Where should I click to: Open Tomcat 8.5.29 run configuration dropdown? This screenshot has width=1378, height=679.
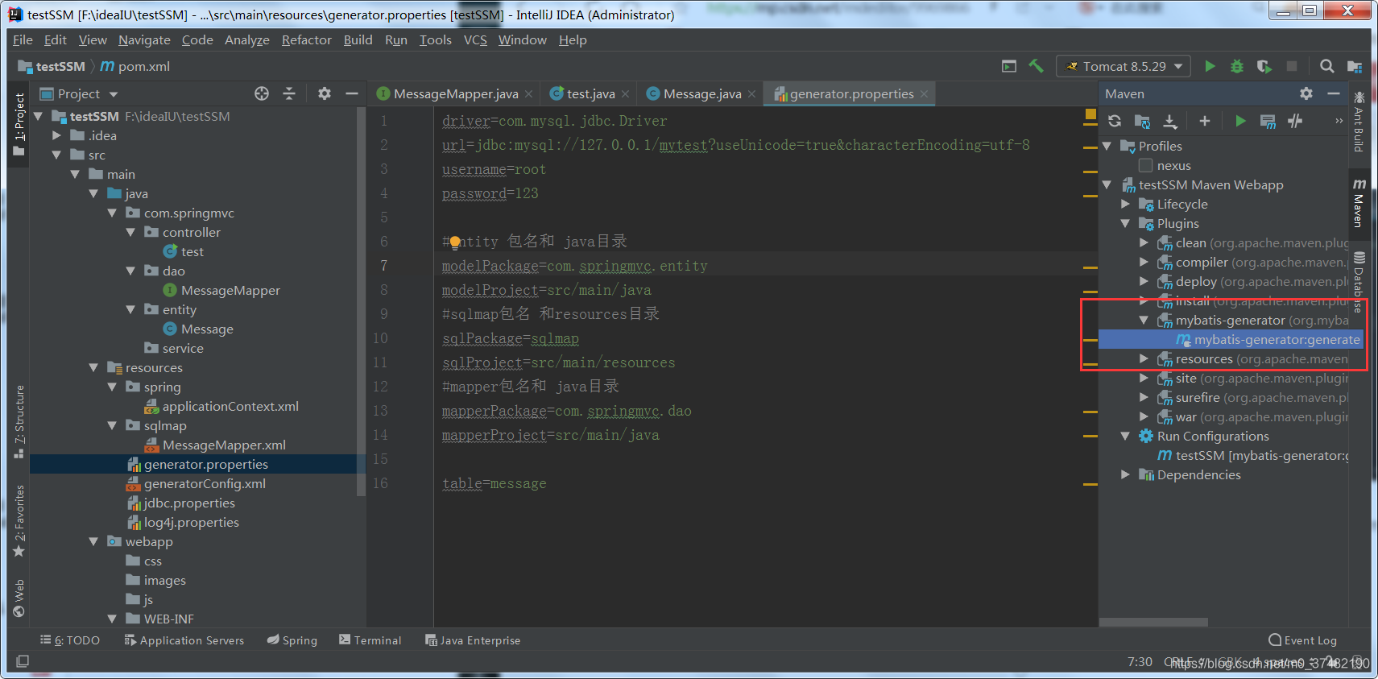coord(1124,66)
